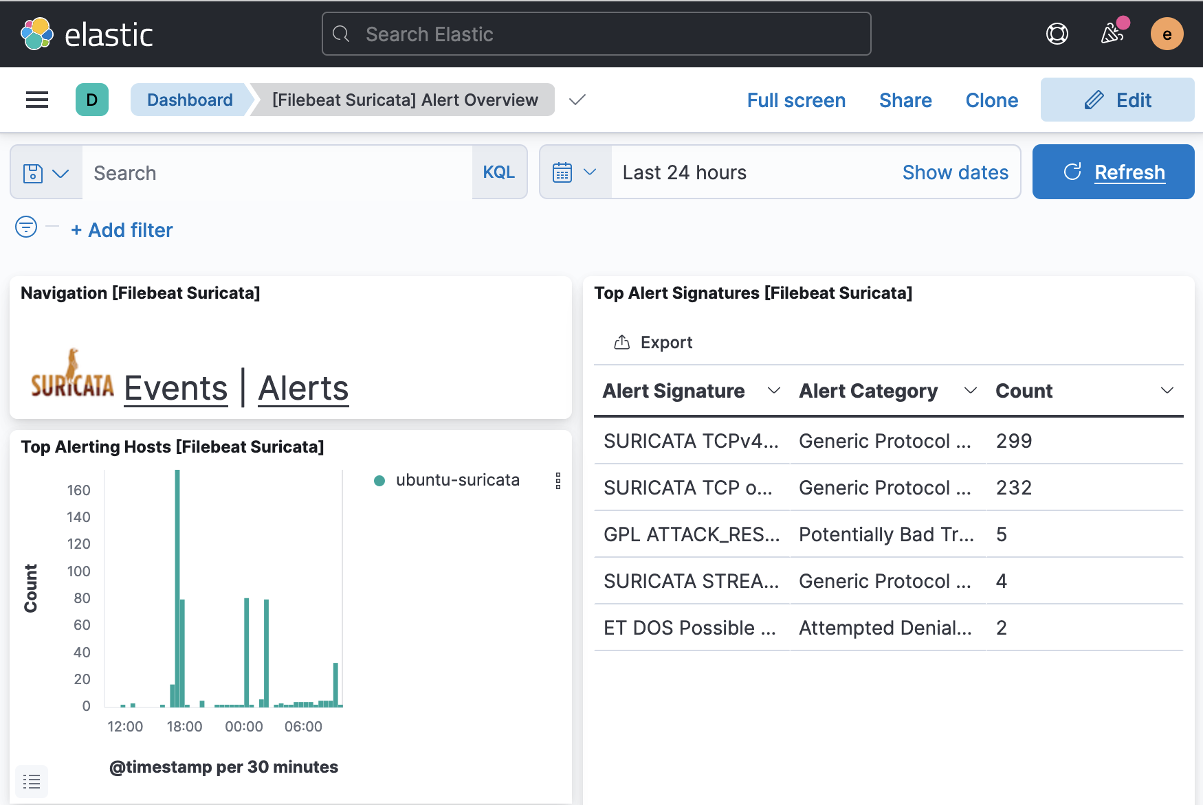Image resolution: width=1203 pixels, height=805 pixels.
Task: Click the tallest bar in the chart
Action: [x=177, y=588]
